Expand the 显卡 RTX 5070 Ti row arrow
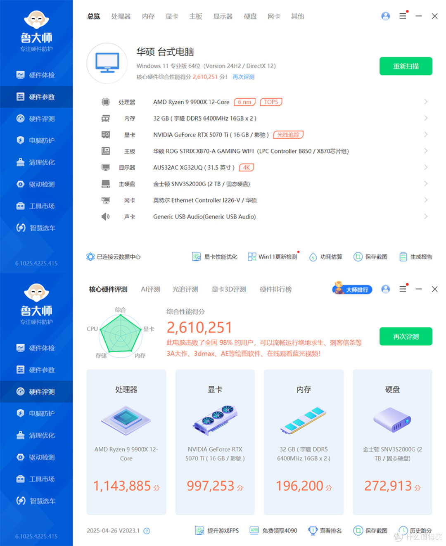 (426, 135)
